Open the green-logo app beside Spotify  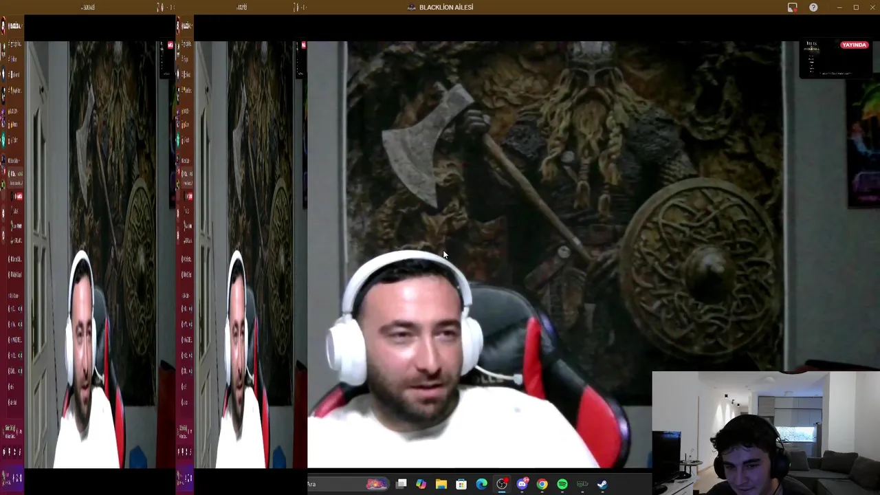point(582,484)
